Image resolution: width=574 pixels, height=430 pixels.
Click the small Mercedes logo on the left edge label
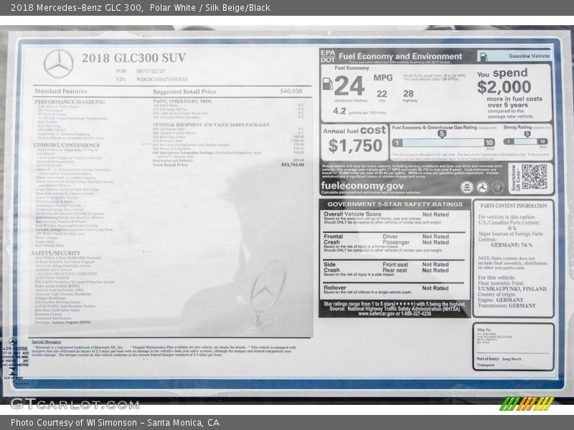point(12,342)
